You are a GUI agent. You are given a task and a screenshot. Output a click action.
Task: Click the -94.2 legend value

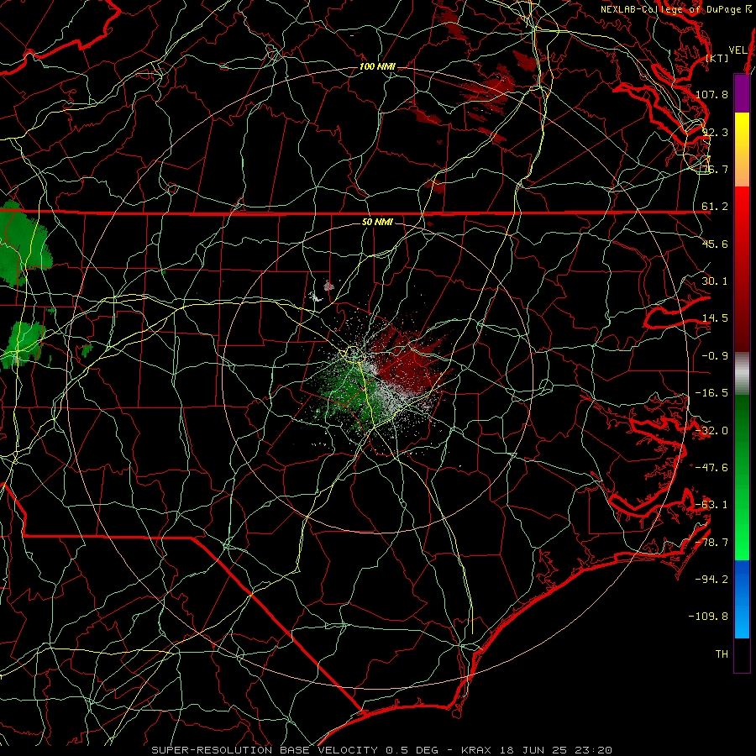(711, 579)
